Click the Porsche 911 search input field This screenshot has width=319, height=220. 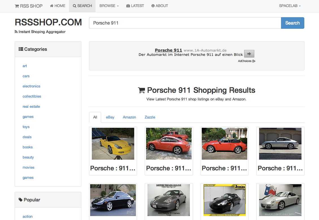[185, 23]
